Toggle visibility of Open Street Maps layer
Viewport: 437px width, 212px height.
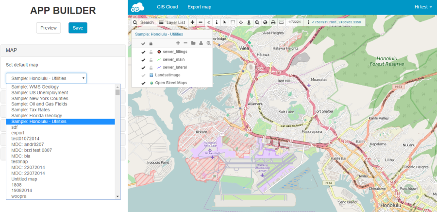pos(143,83)
